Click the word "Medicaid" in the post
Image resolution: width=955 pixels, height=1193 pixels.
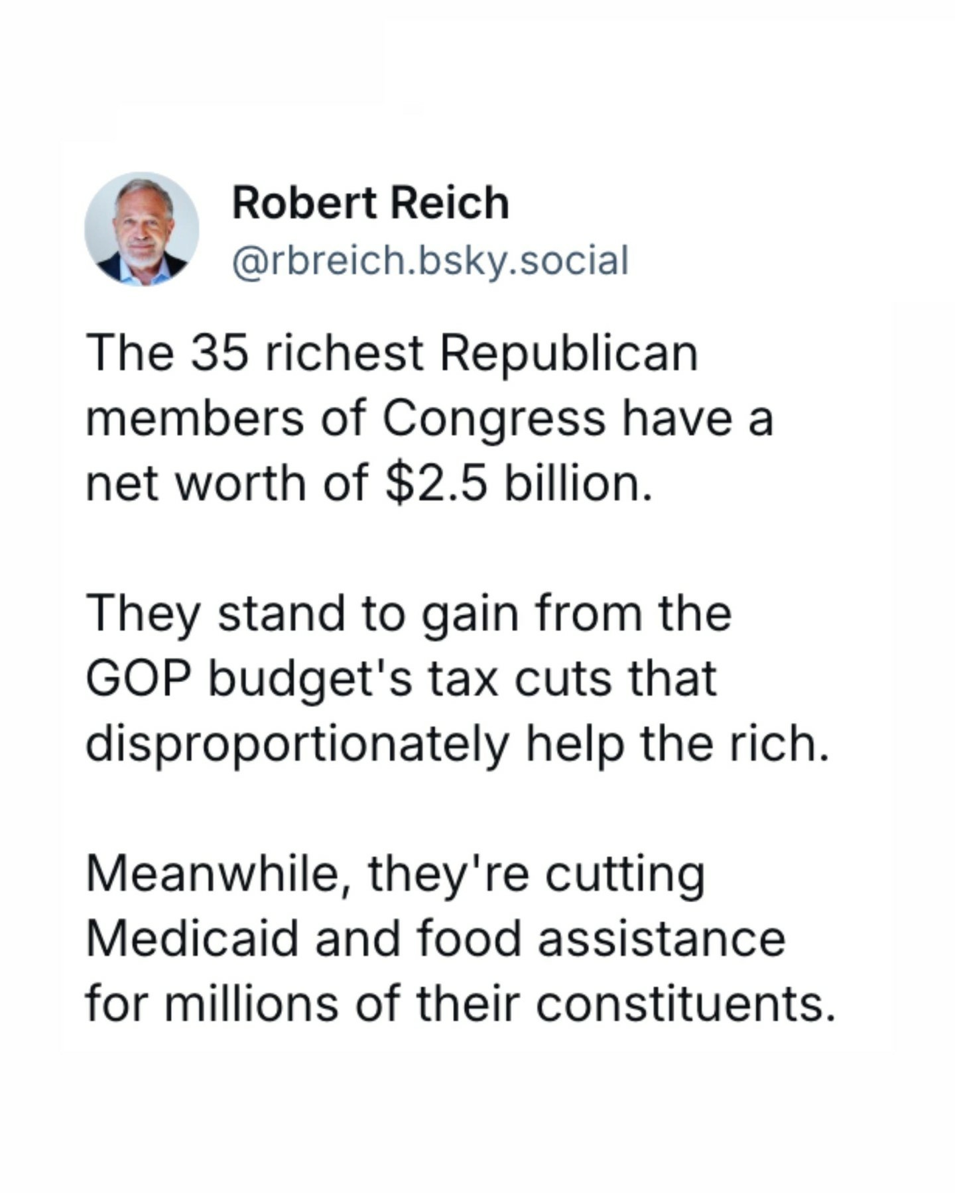click(x=192, y=939)
